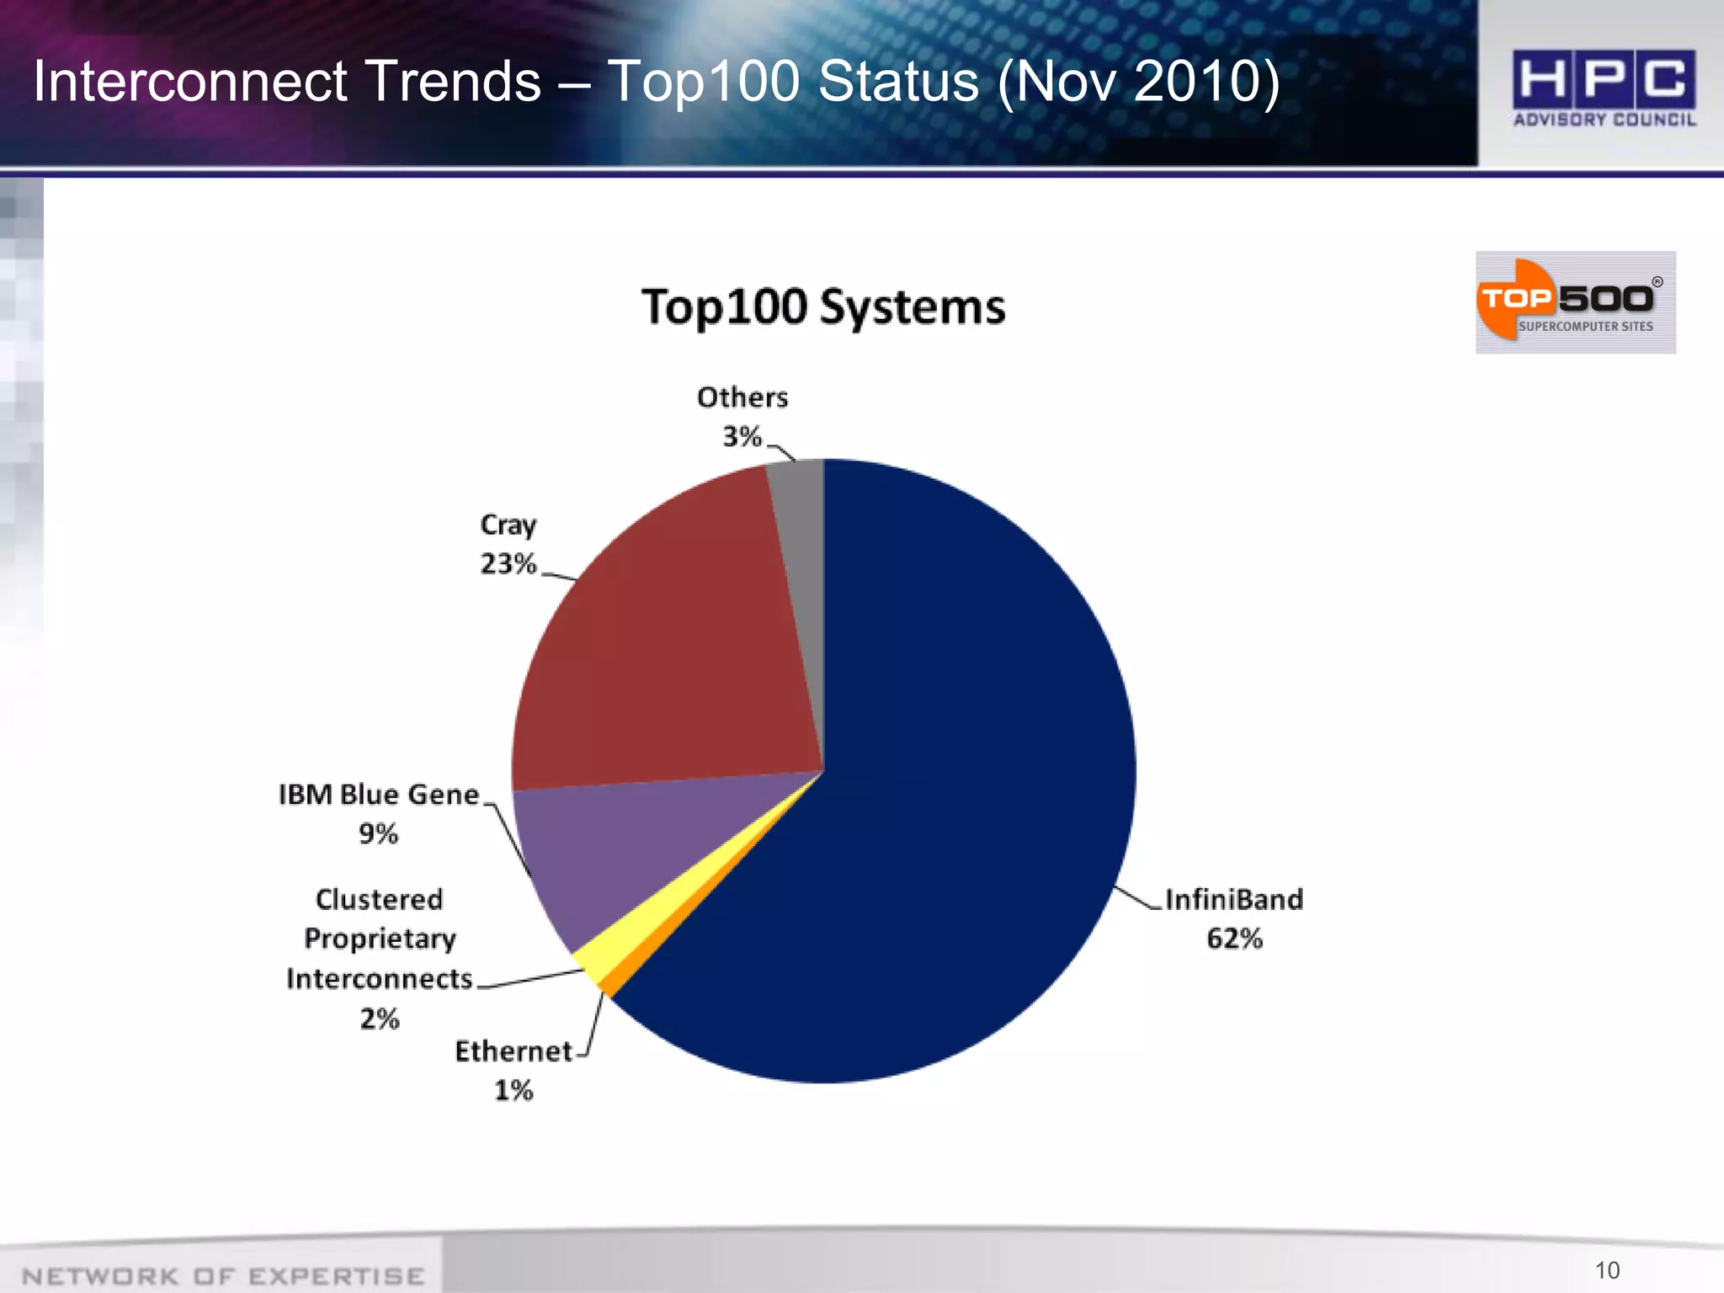Click the Supercomputer Sites text in logo

[1585, 327]
